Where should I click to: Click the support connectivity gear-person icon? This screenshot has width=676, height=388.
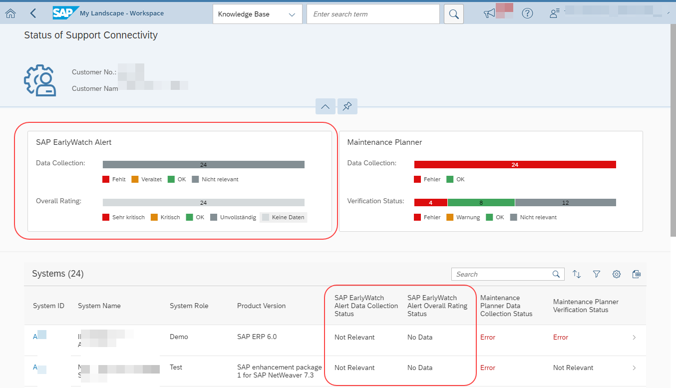40,80
